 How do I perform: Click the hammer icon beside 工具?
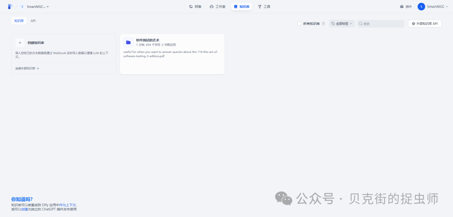[260, 6]
